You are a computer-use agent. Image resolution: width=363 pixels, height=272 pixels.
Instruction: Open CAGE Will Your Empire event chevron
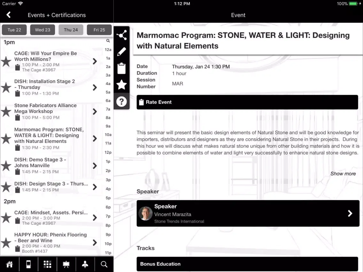(95, 61)
